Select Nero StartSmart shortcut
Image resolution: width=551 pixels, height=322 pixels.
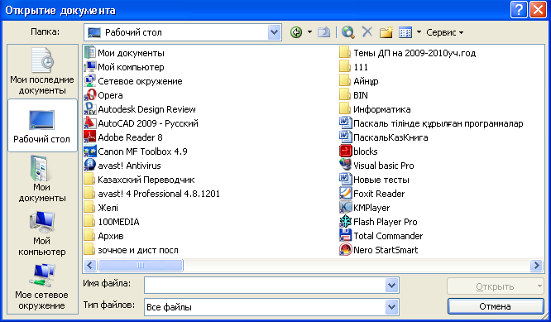tap(379, 250)
